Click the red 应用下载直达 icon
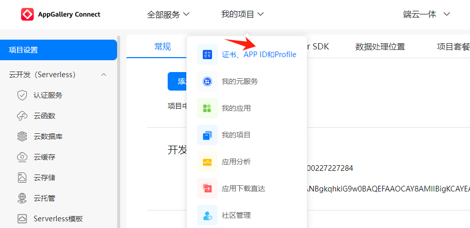The height and width of the screenshot is (228, 470). pos(207,188)
